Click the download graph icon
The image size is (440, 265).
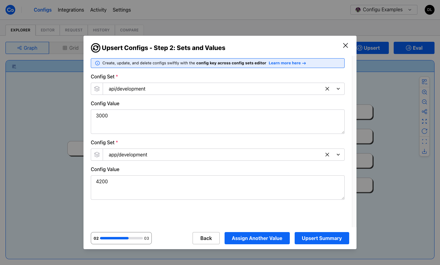point(424,151)
